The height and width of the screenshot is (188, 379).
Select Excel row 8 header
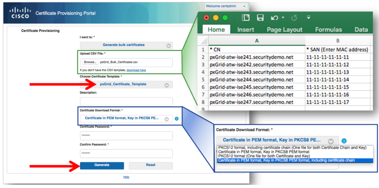[x=203, y=102]
